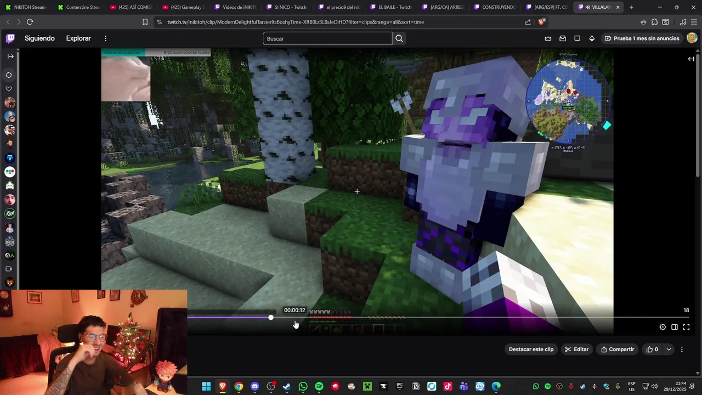
Task: Open the media control music icon
Action: click(683, 22)
